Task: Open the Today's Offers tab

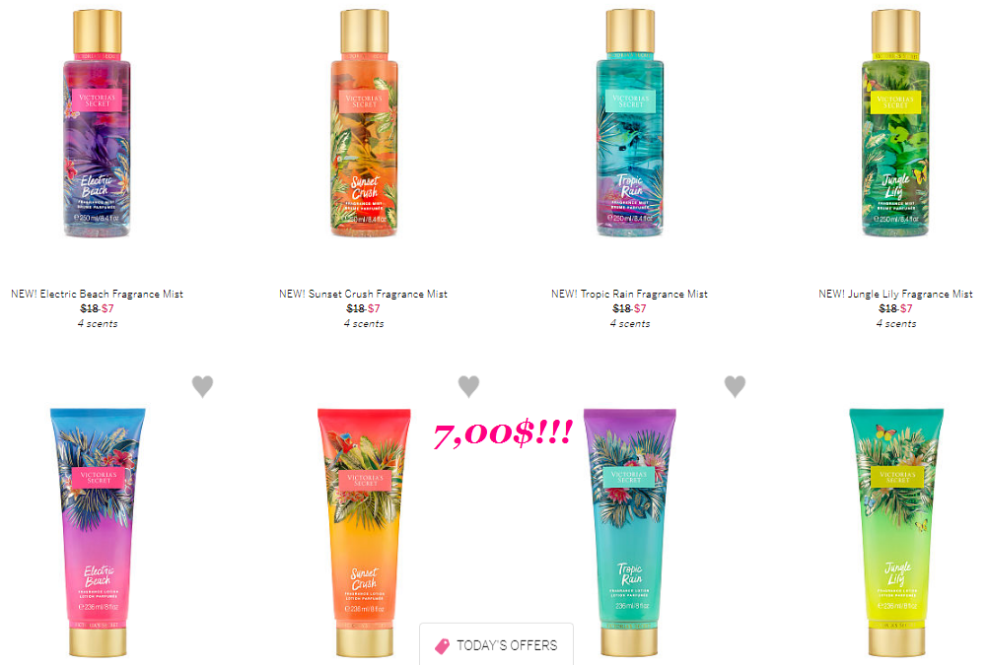Action: coord(497,645)
